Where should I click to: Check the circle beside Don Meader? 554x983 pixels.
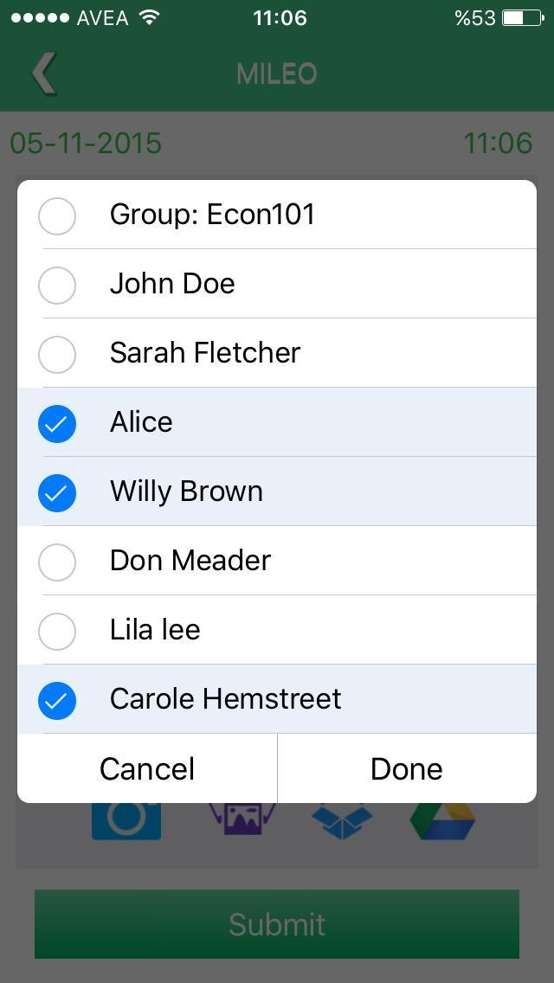point(57,562)
